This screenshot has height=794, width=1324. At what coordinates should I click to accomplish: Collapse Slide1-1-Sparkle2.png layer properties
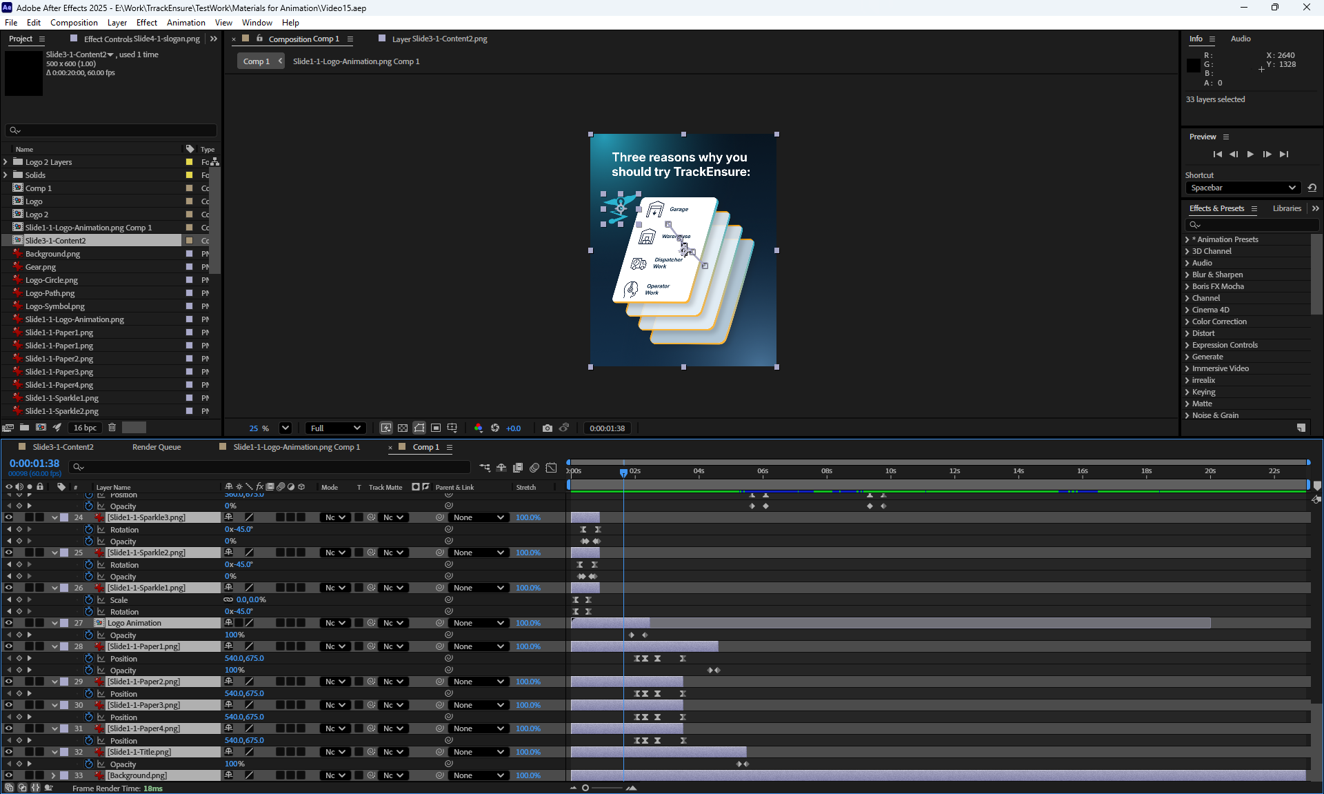click(54, 553)
